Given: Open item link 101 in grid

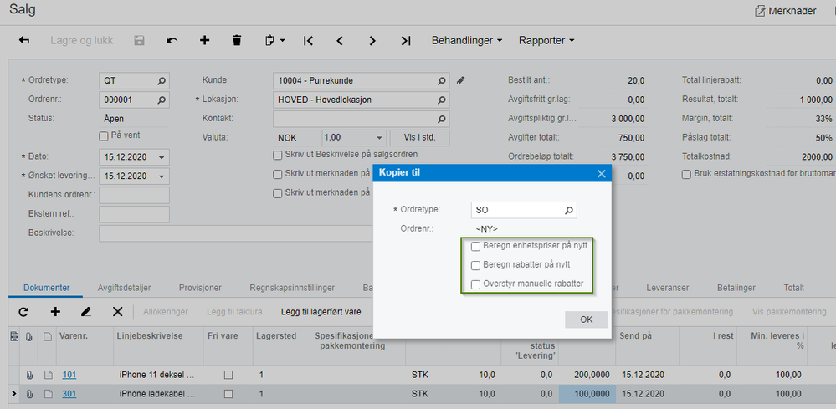Looking at the screenshot, I should [70, 375].
